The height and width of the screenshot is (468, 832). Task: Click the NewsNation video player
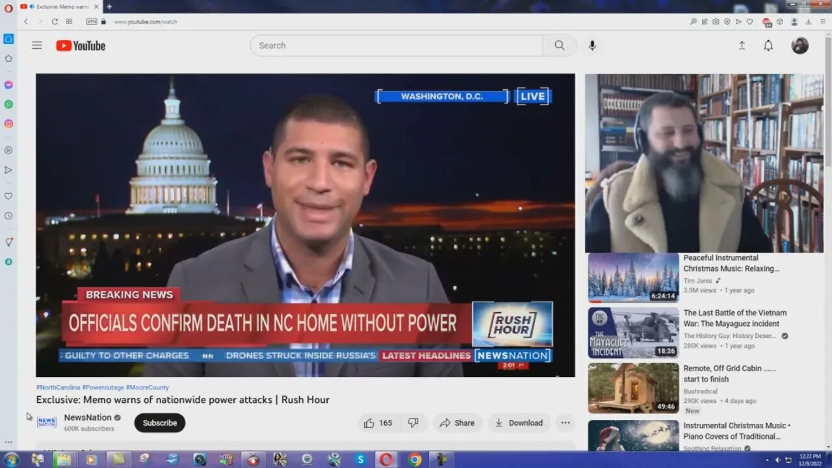[305, 225]
